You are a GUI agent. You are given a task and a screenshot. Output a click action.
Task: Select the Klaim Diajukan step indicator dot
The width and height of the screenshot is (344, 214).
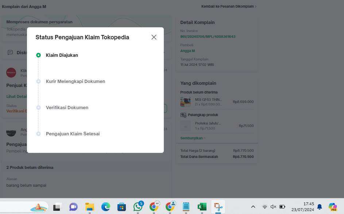[x=38, y=55]
